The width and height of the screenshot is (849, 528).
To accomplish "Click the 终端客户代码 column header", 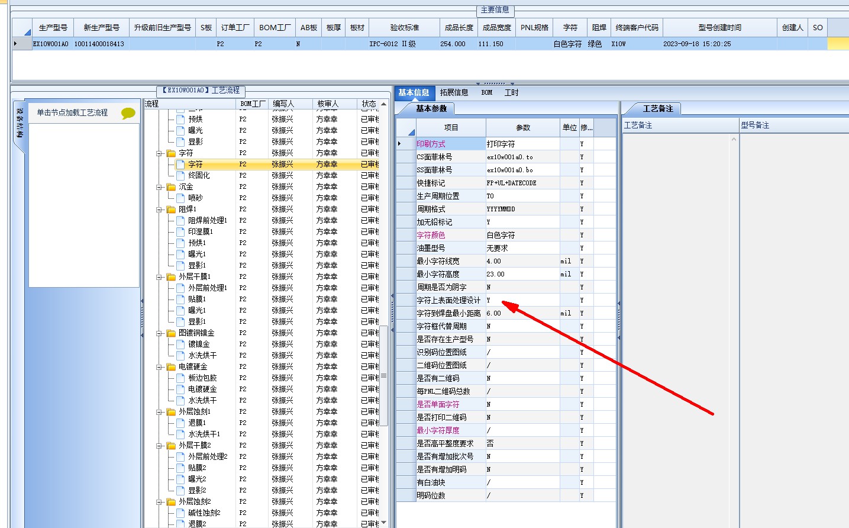I will pyautogui.click(x=637, y=28).
